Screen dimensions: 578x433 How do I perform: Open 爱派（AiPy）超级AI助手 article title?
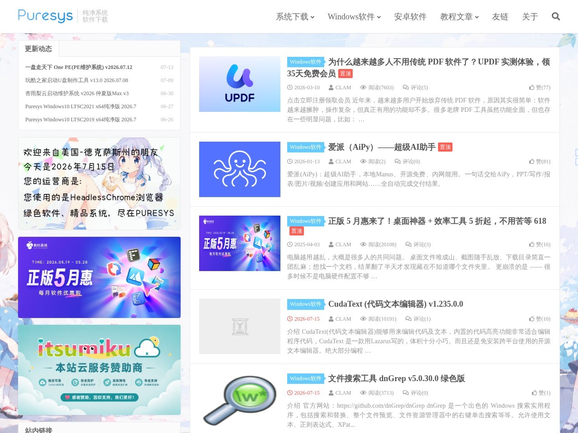pos(382,147)
